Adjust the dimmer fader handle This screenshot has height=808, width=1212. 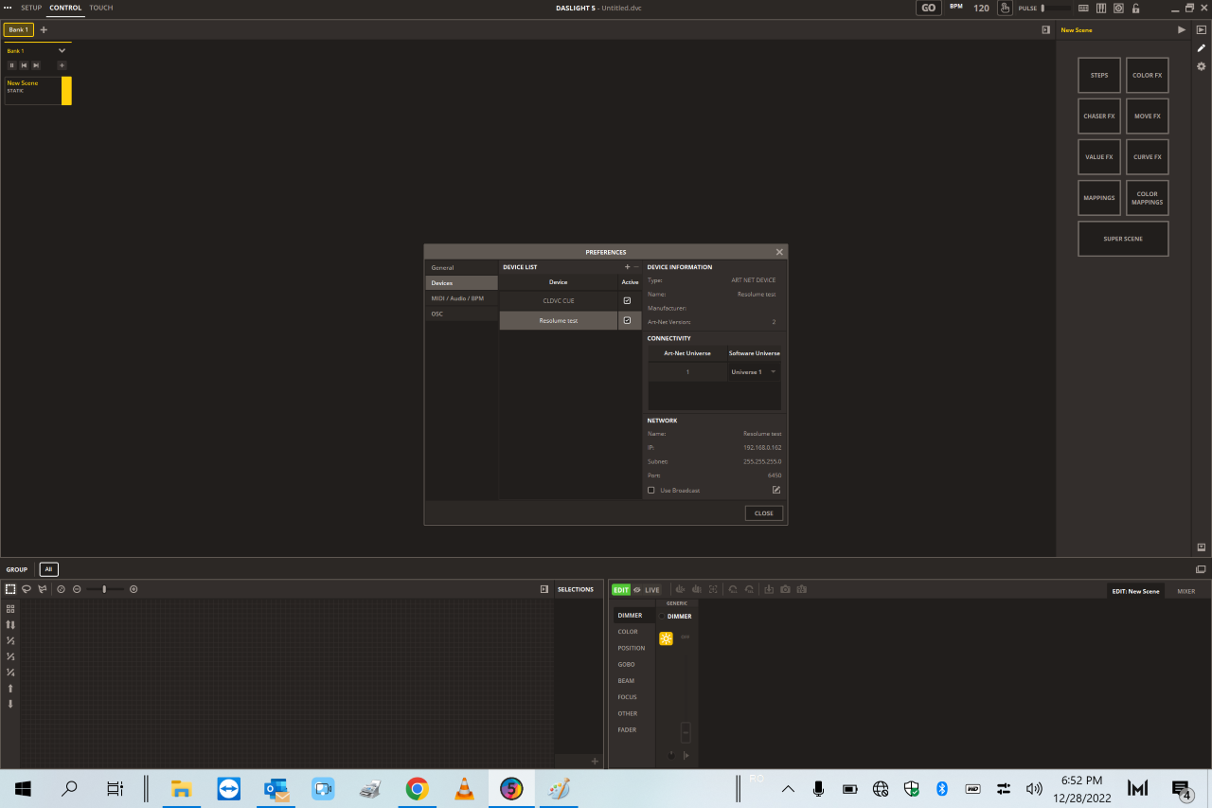pos(686,732)
